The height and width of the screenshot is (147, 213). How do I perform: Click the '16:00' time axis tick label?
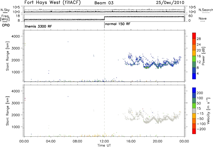(x=131, y=141)
